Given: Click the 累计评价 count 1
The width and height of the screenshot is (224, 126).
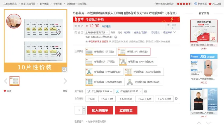Looking at the screenshot, I should pyautogui.click(x=172, y=28).
